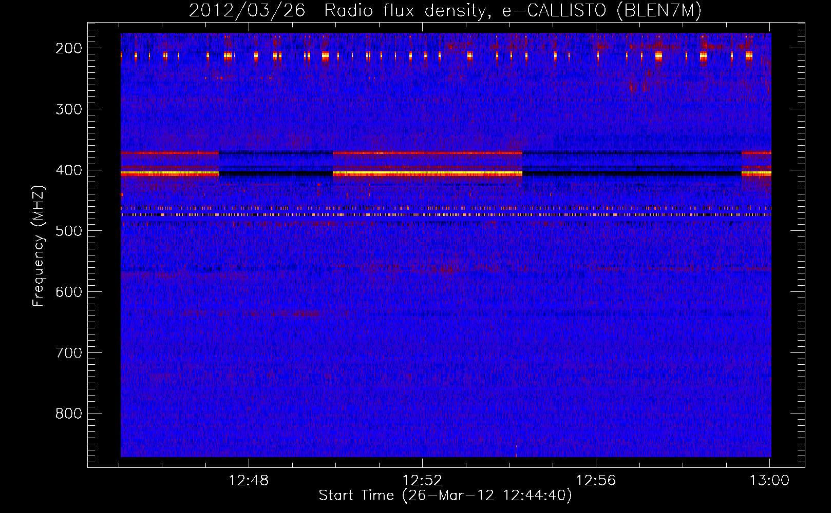The width and height of the screenshot is (831, 513).
Task: Click the 12:48 time tick label
Action: pyautogui.click(x=249, y=481)
